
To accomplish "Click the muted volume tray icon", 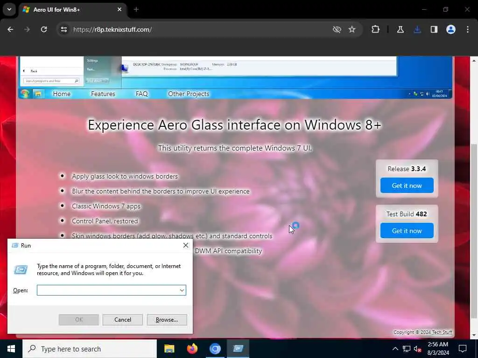I will [418, 349].
